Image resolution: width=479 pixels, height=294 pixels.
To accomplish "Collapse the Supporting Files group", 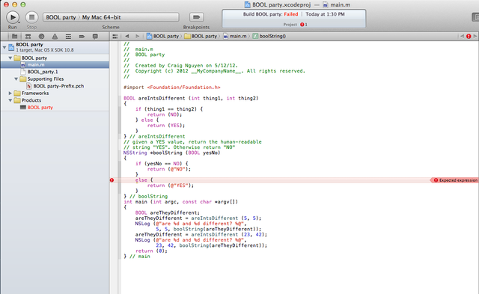I will tap(16, 79).
